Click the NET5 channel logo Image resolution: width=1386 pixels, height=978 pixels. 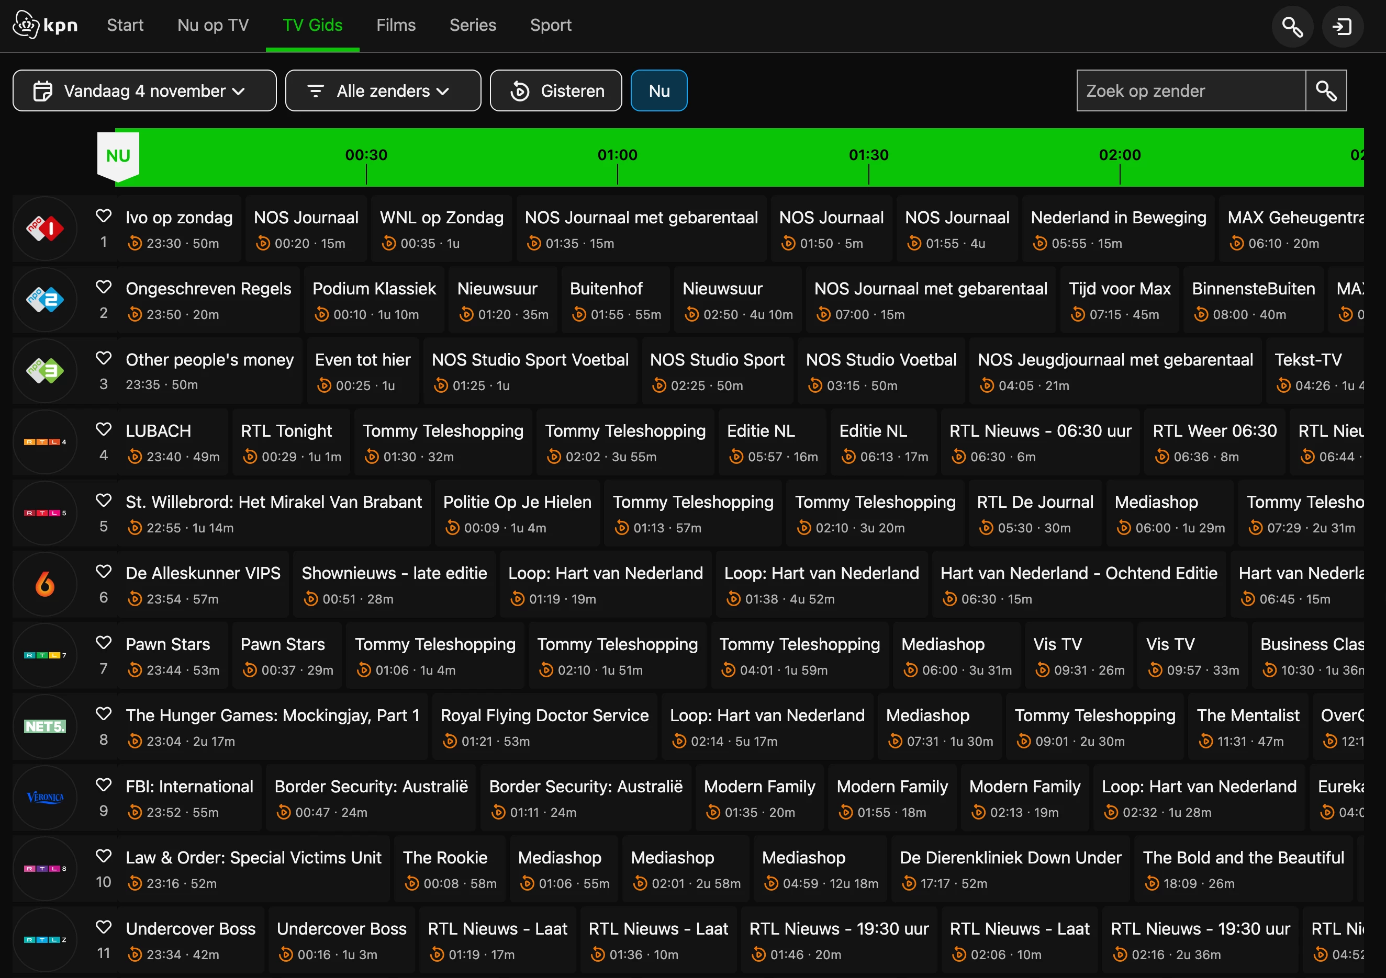tap(45, 726)
